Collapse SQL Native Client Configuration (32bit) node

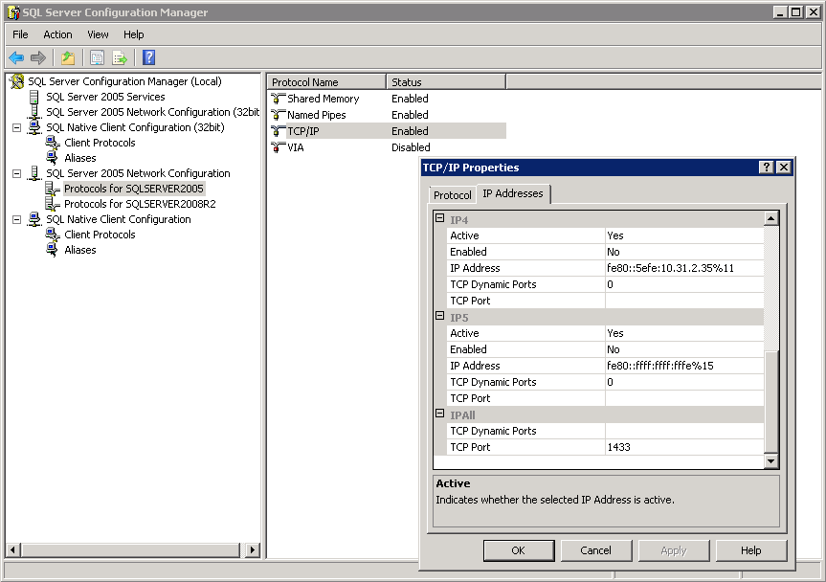tap(17, 127)
